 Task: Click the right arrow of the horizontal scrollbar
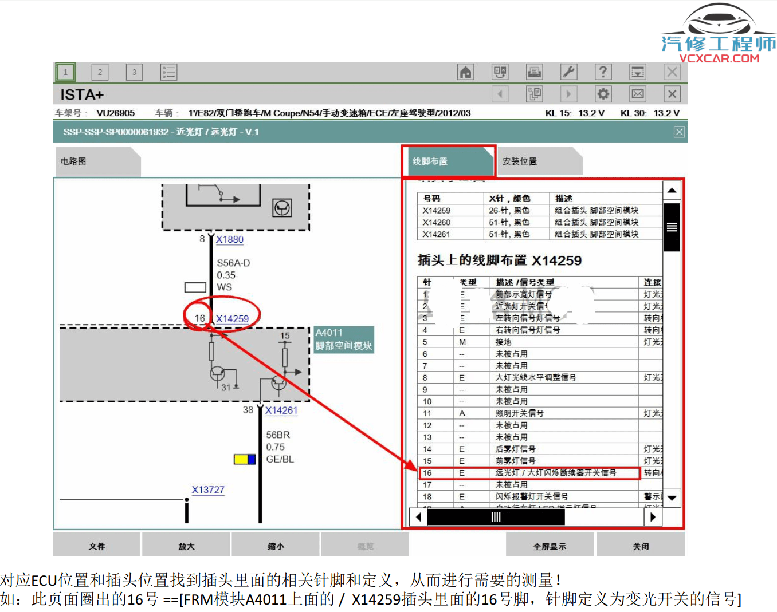point(653,517)
